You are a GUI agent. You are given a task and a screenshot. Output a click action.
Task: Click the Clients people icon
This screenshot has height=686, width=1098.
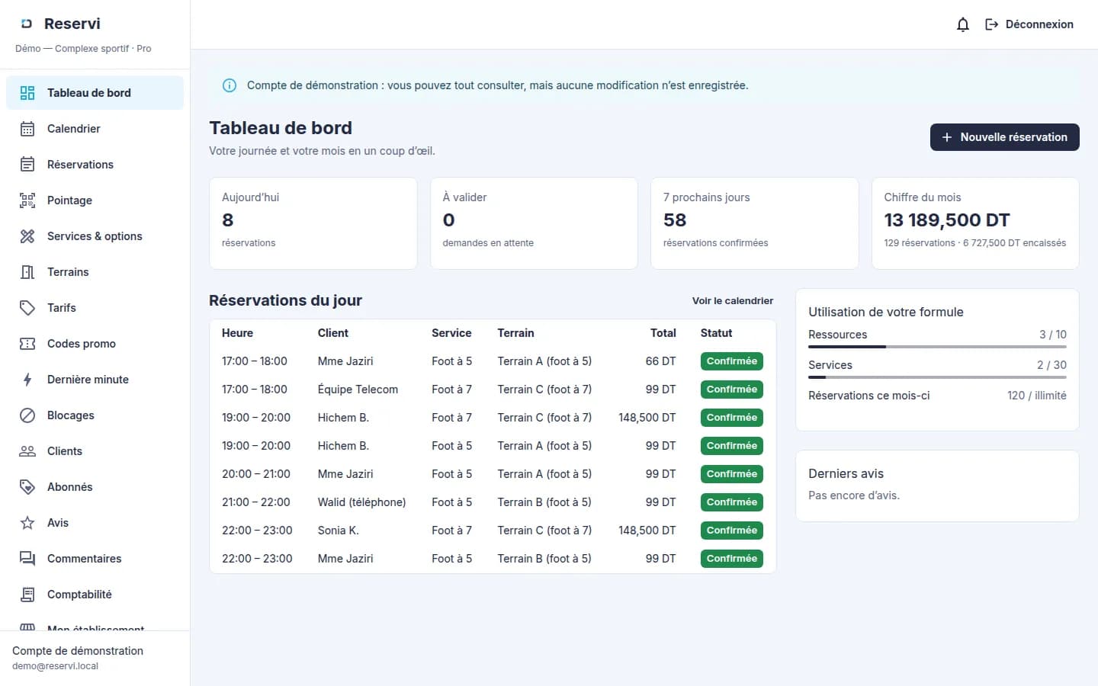tap(27, 451)
